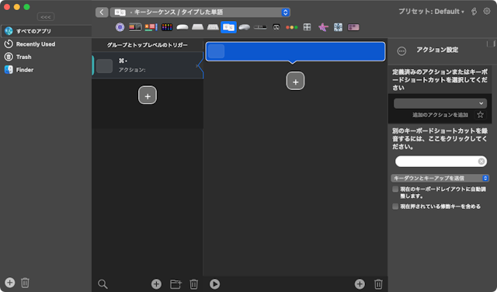The width and height of the screenshot is (497, 292).
Task: Open キーシーケンス / タイプした単語 dropdown
Action: pyautogui.click(x=200, y=12)
